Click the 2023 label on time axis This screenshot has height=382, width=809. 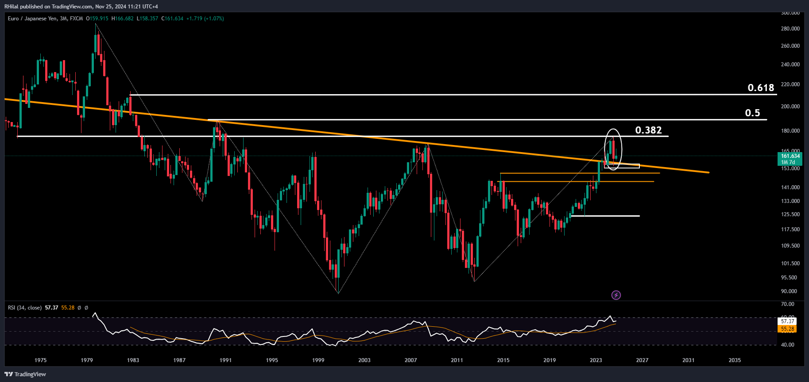(x=596, y=360)
